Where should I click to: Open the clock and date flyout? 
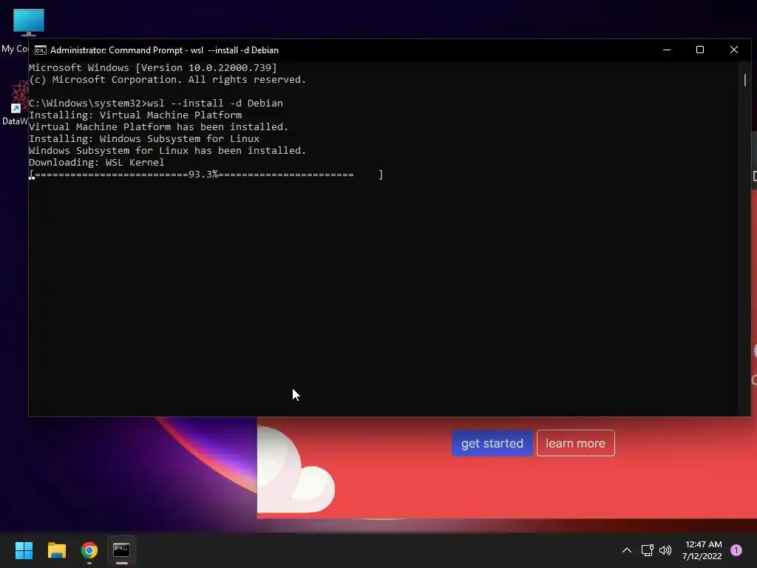coord(703,550)
